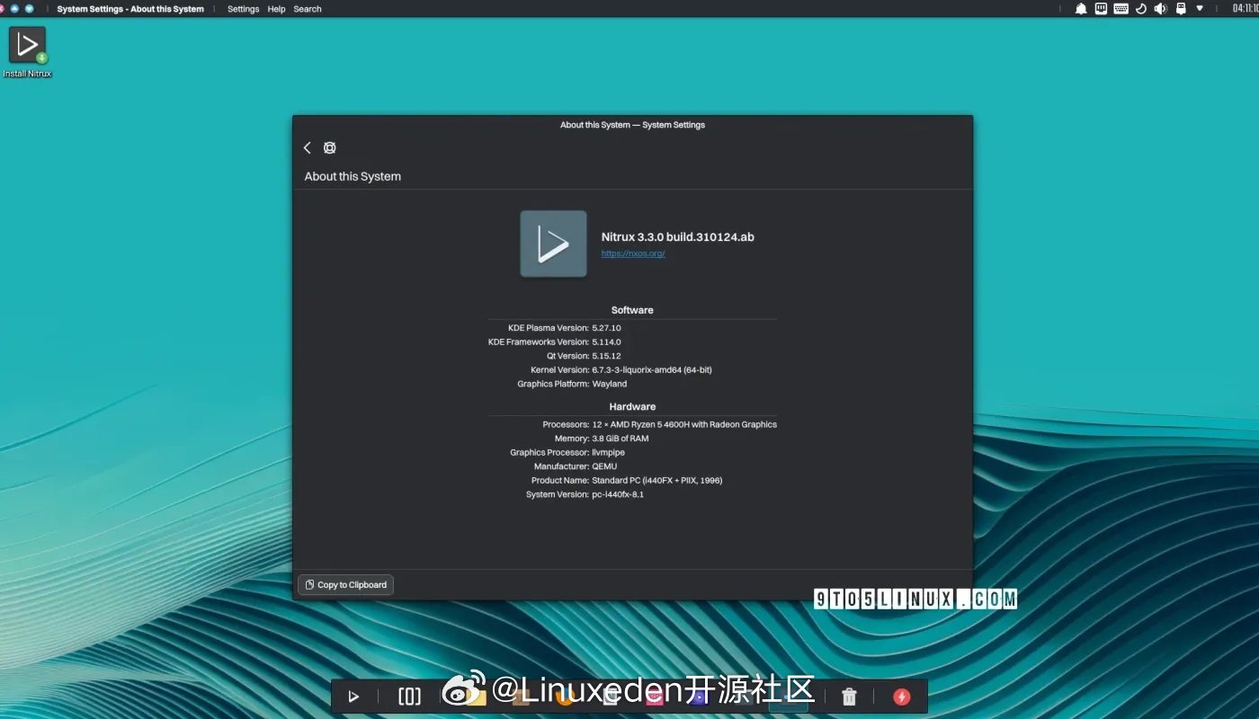Click the up-arrow window button in the top bar
The width and height of the screenshot is (1259, 719).
tap(14, 8)
